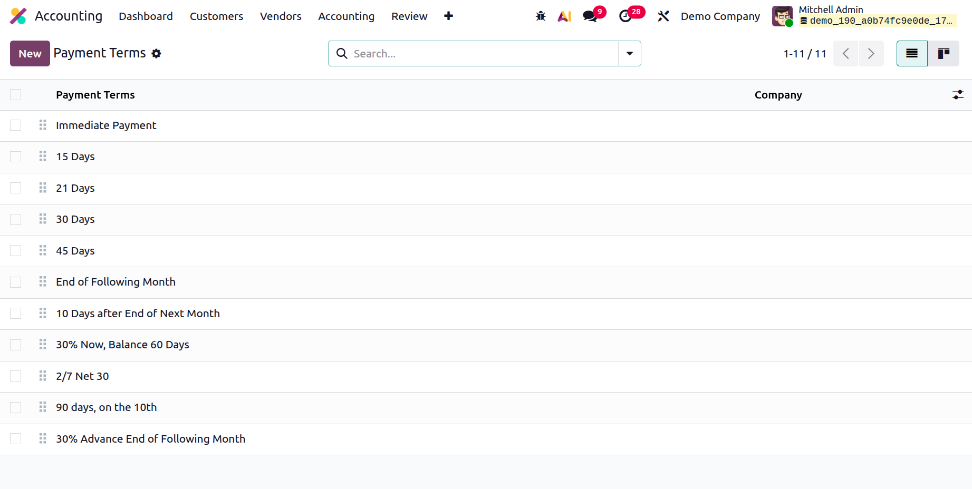This screenshot has width=972, height=489.
Task: Open the Vendors menu
Action: pos(281,16)
